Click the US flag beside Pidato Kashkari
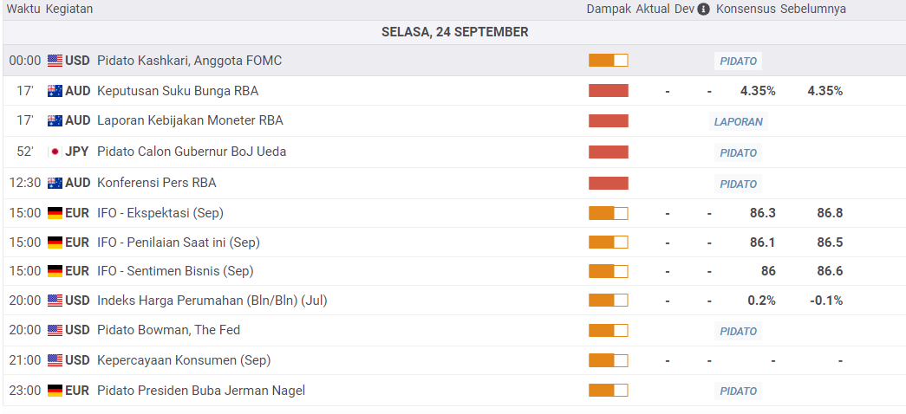This screenshot has height=414, width=906. (x=55, y=61)
